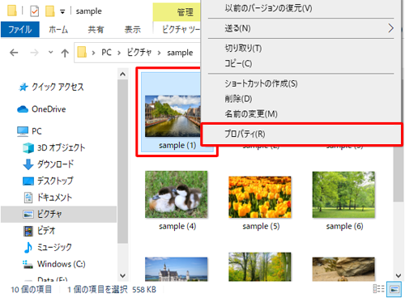This screenshot has width=405, height=298.
Task: Click the Quick Access star icon
Action: pyautogui.click(x=23, y=87)
